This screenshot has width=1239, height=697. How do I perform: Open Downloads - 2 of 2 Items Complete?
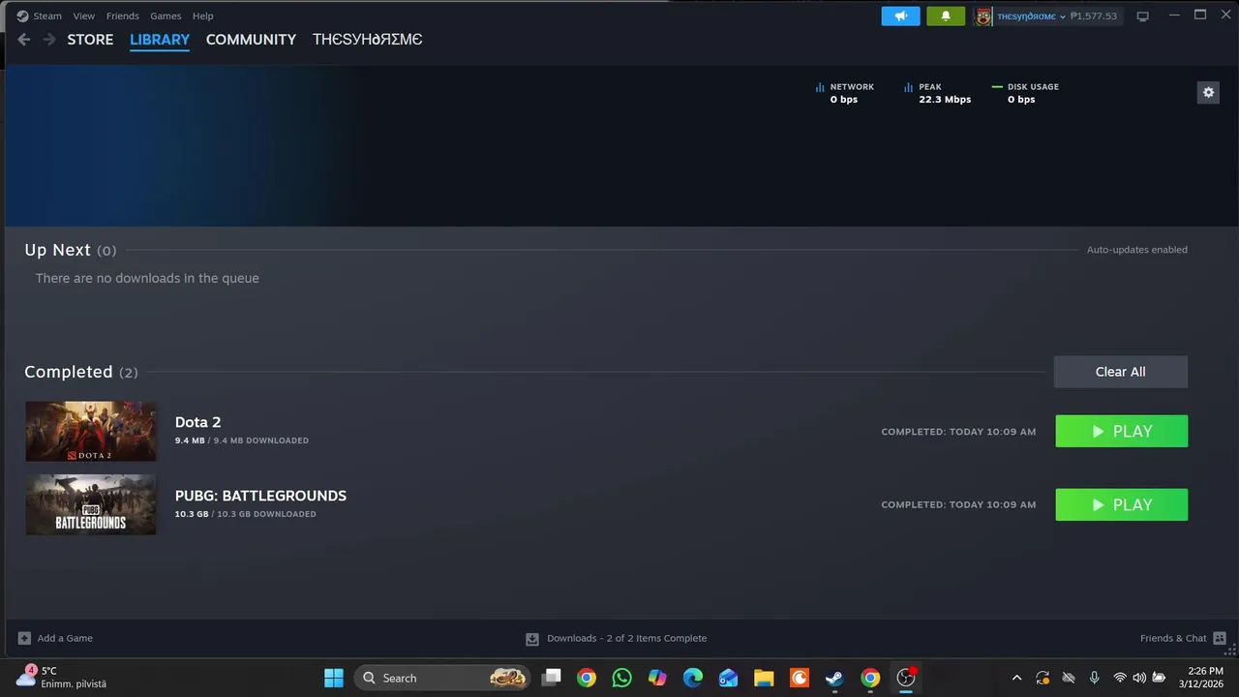(626, 638)
